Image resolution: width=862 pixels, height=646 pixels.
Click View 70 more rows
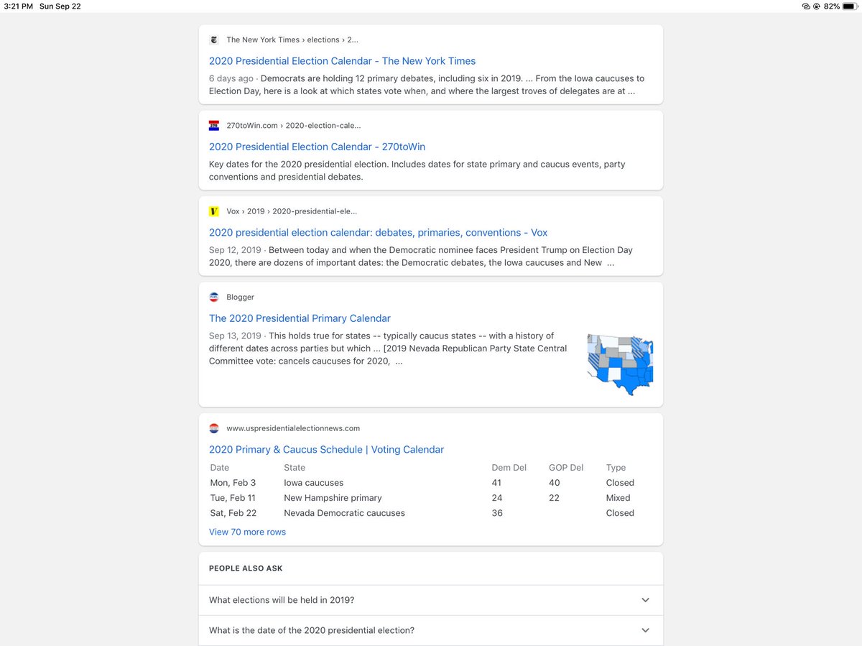point(247,532)
